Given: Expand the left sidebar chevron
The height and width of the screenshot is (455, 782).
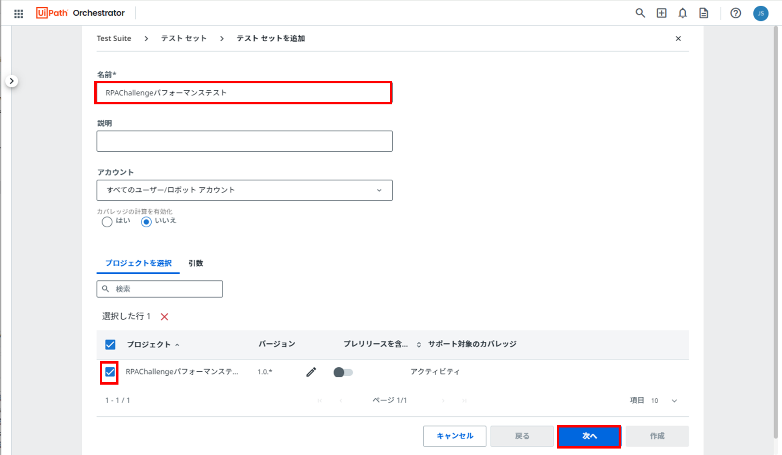Looking at the screenshot, I should click(12, 81).
